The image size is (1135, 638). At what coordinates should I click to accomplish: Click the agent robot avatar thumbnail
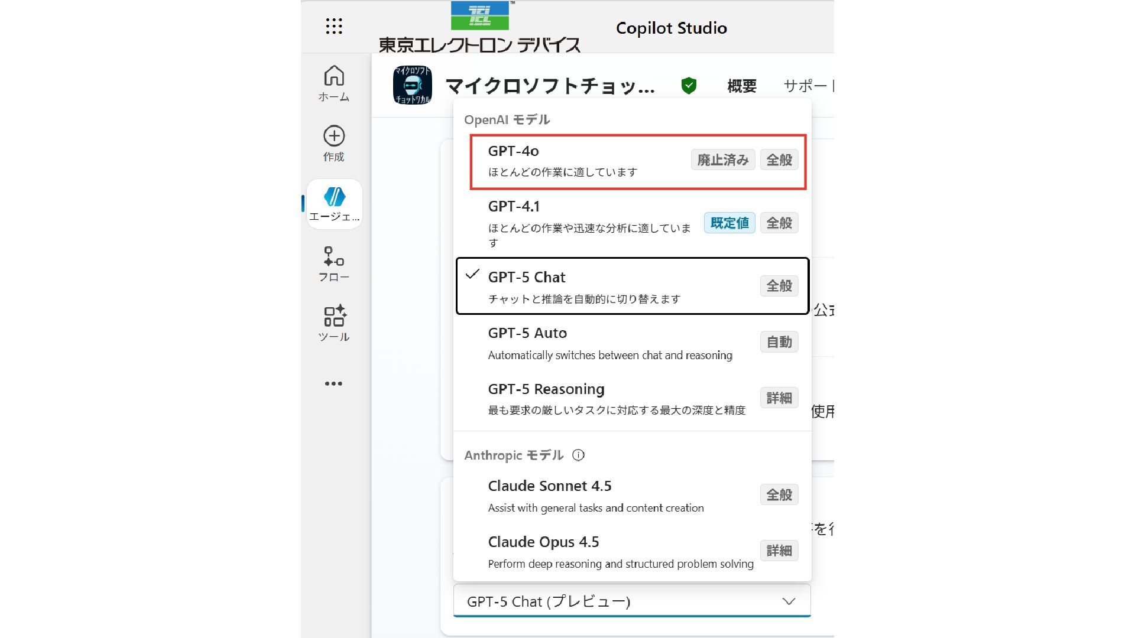413,86
